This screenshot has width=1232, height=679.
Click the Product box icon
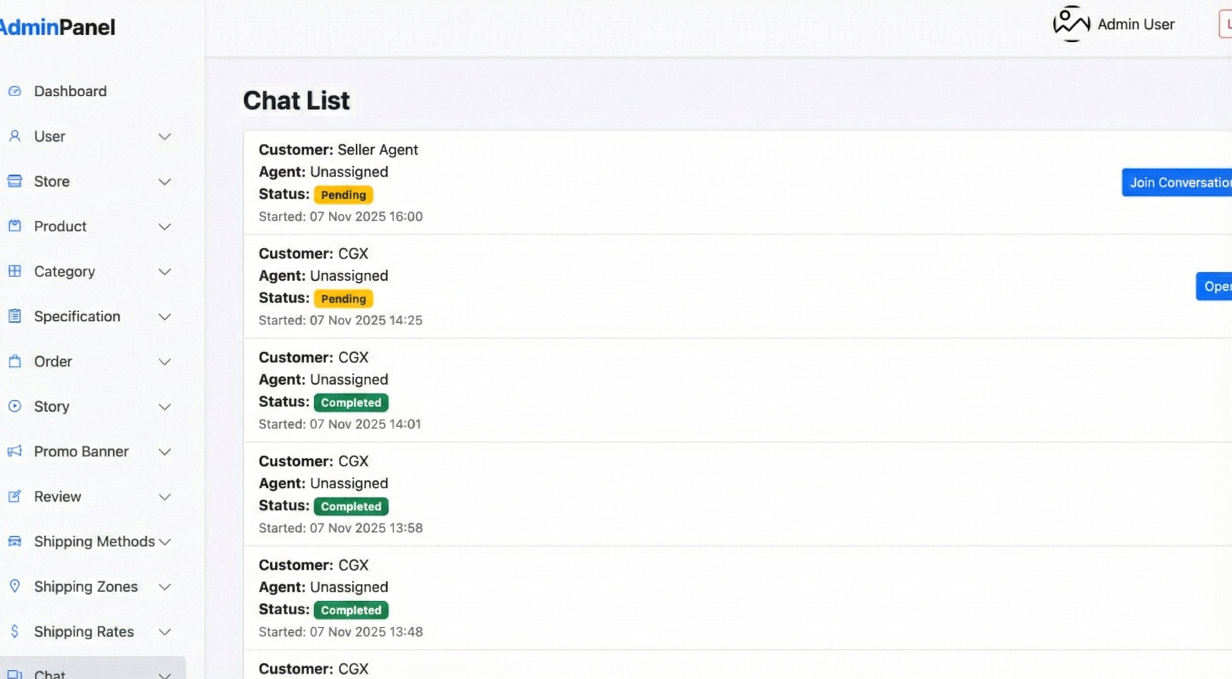15,226
